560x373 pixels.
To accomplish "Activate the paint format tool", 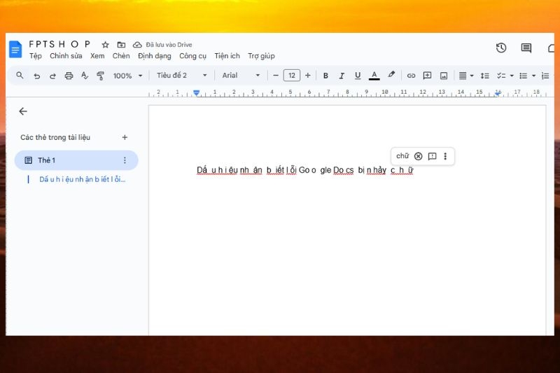I will coord(100,76).
